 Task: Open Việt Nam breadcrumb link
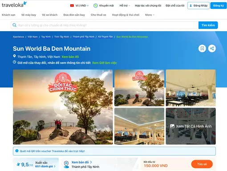coord(32,37)
